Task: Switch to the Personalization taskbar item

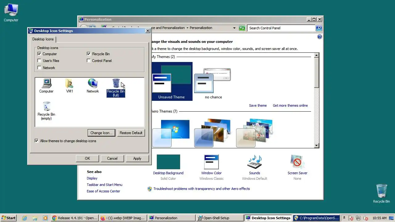Action: pos(171,218)
